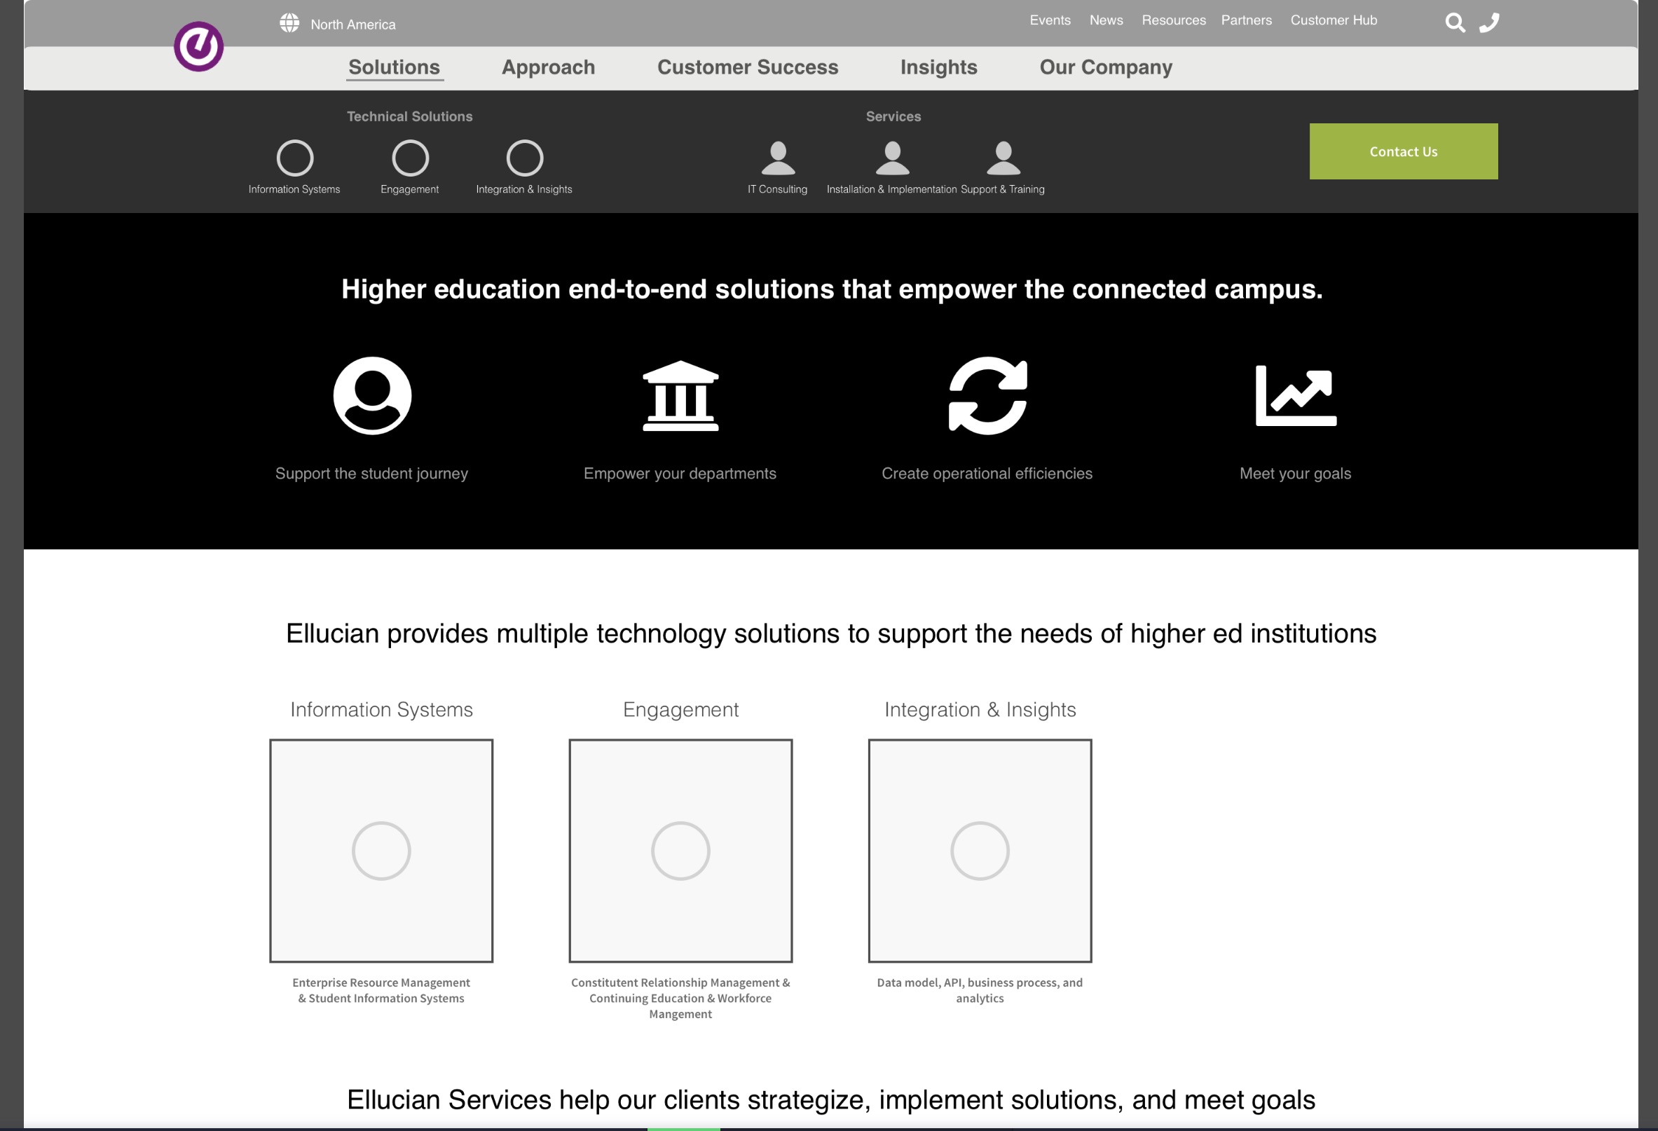The image size is (1658, 1131).
Task: Click the departments institution building icon
Action: click(x=680, y=395)
